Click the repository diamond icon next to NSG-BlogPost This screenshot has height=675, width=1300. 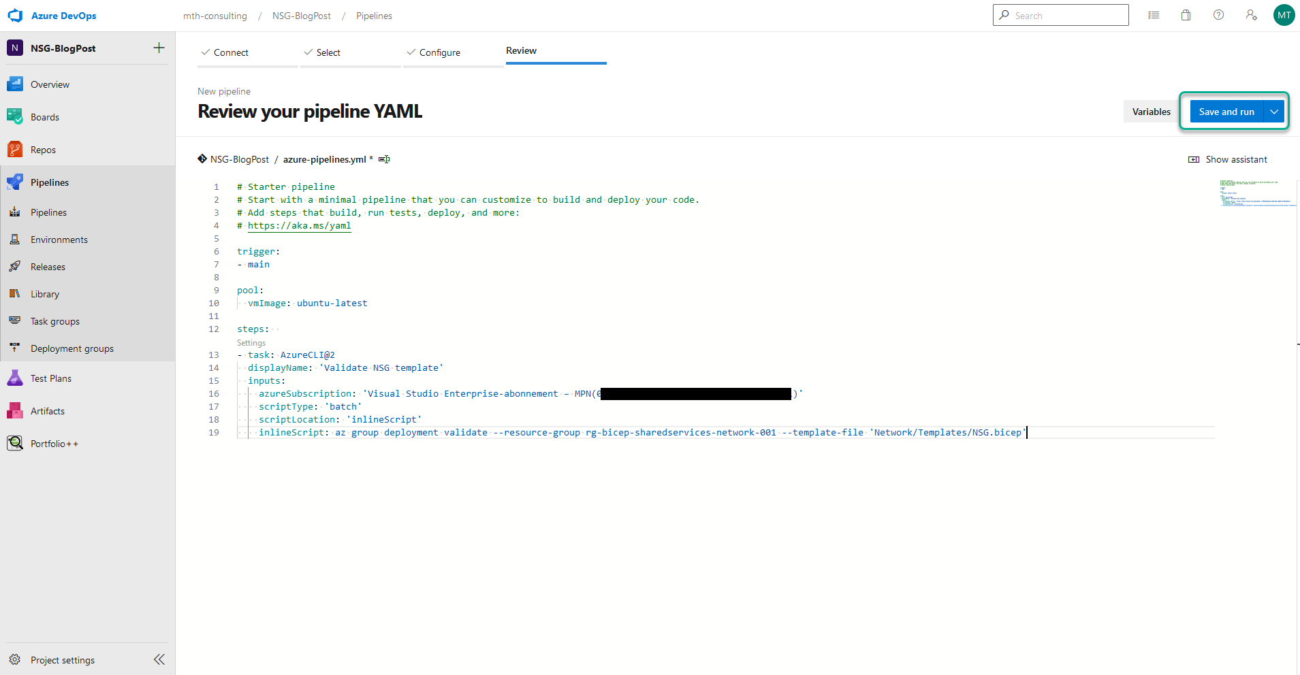[x=202, y=159]
